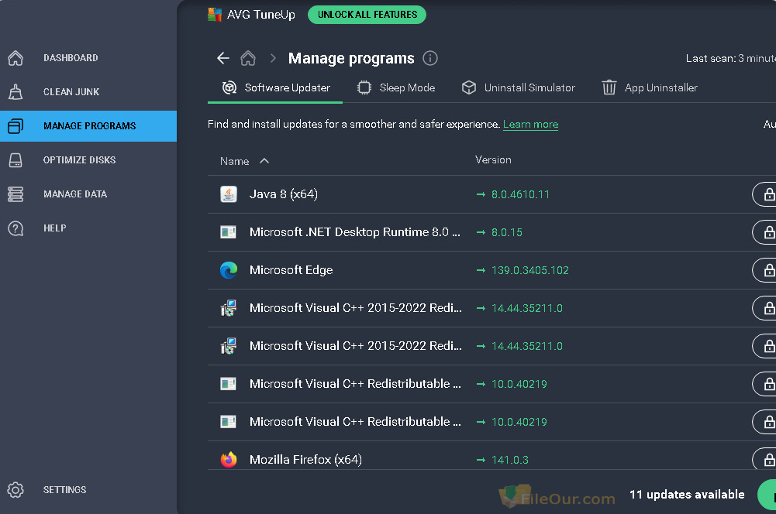Click the Mozilla Firefox program icon
776x514 pixels.
[x=229, y=460]
